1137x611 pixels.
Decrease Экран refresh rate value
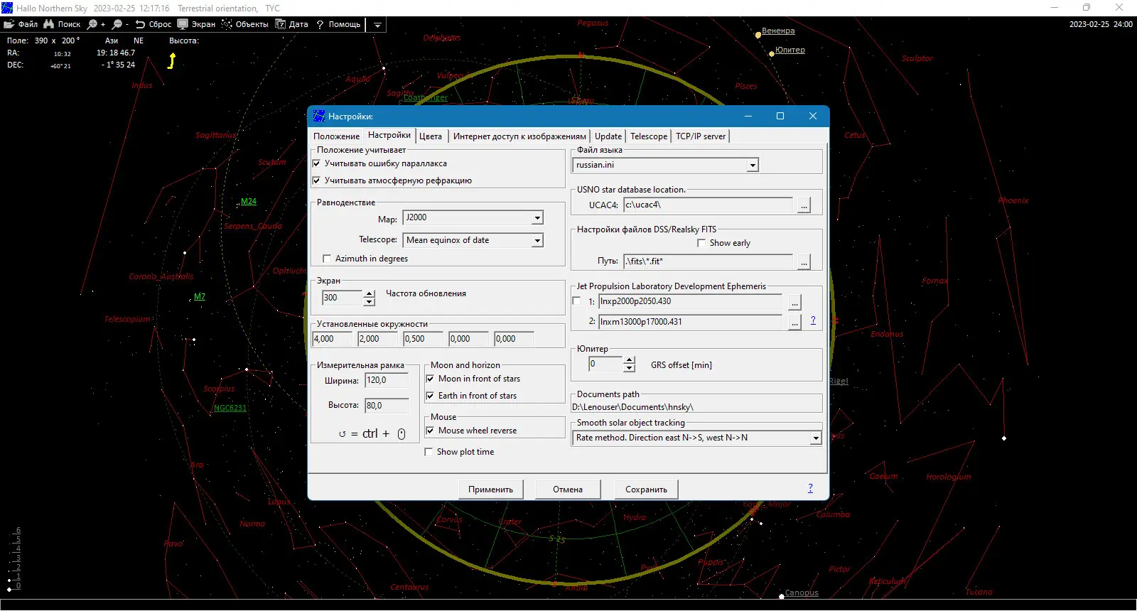[x=369, y=302]
